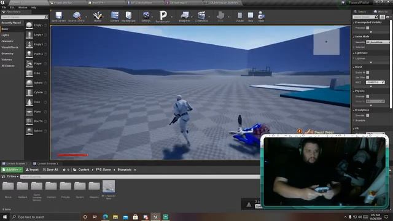Select the first Empty actor icon

tap(29, 25)
